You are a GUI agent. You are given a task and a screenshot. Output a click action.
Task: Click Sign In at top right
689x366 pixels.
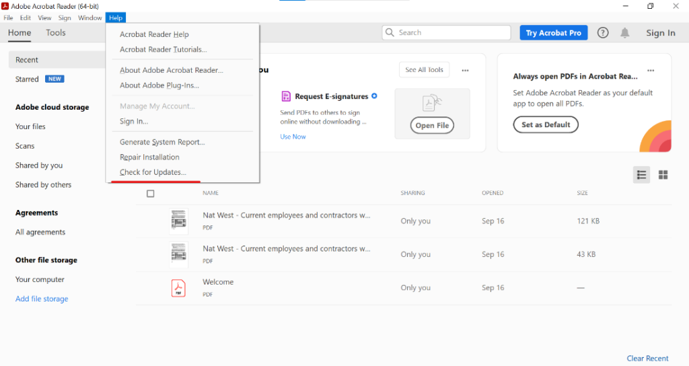[x=661, y=33]
